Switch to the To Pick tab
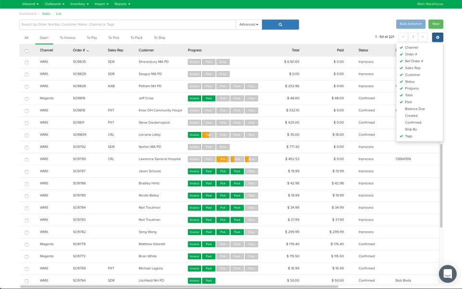Screen dimensions: 462x289 pyautogui.click(x=114, y=37)
